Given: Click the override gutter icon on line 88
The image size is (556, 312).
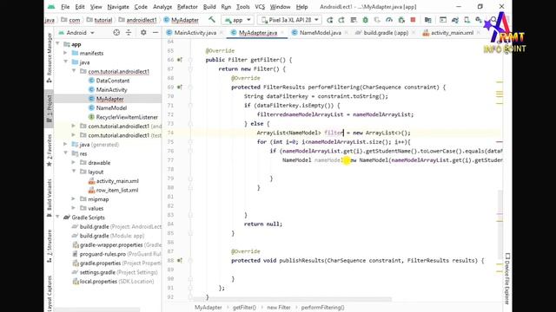Looking at the screenshot, I should (180, 260).
